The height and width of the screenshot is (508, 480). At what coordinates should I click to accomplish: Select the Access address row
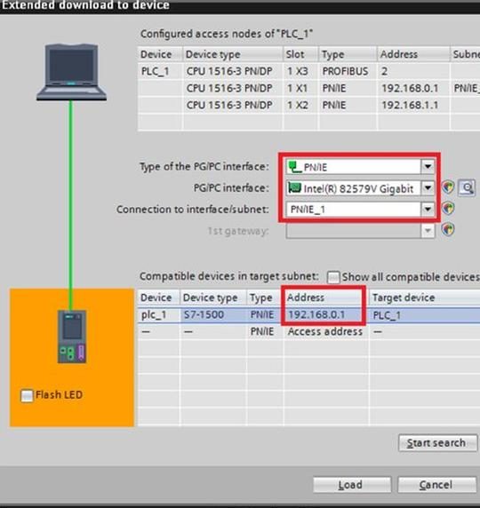(308, 331)
